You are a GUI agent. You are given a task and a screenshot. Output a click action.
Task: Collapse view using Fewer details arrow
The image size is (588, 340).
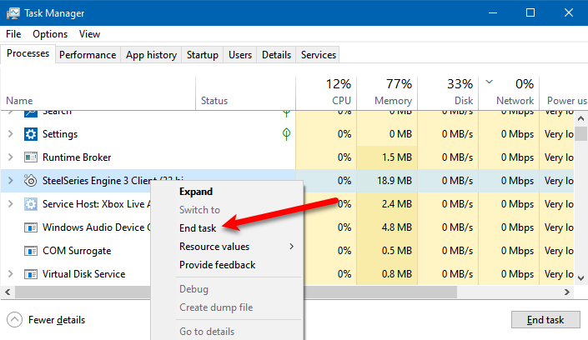14,320
